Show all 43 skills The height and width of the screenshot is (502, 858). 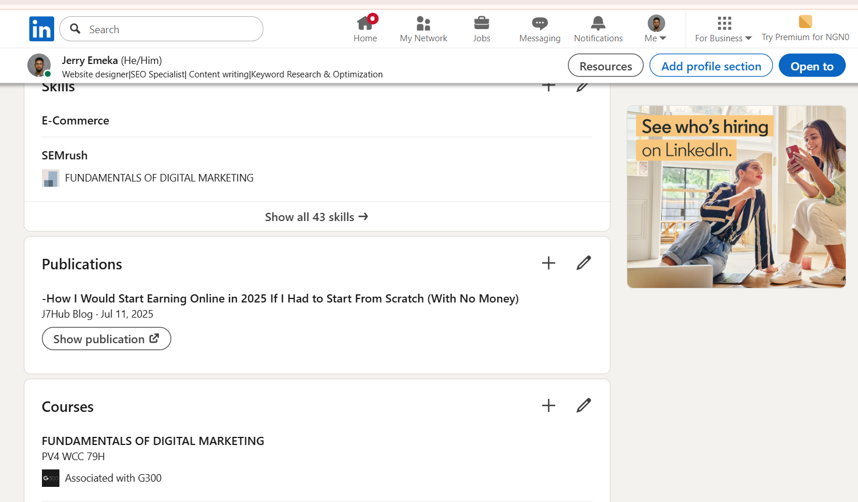coord(317,217)
